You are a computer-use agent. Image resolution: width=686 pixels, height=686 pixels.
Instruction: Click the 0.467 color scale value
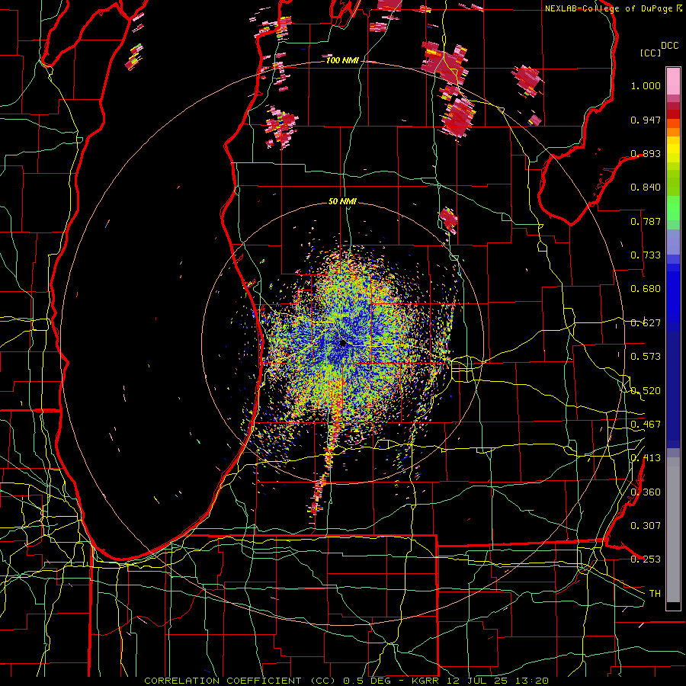coord(646,425)
